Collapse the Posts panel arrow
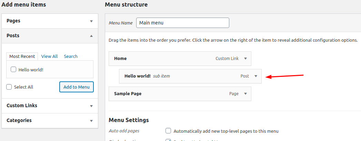 click(91, 36)
